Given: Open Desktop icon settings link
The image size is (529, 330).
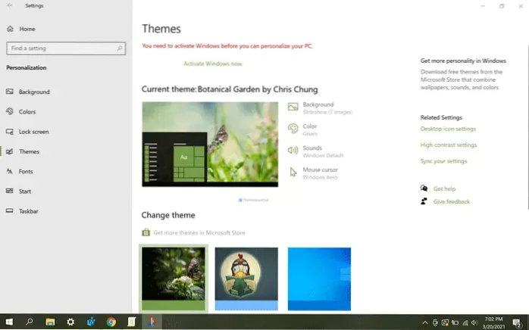Looking at the screenshot, I should 448,129.
